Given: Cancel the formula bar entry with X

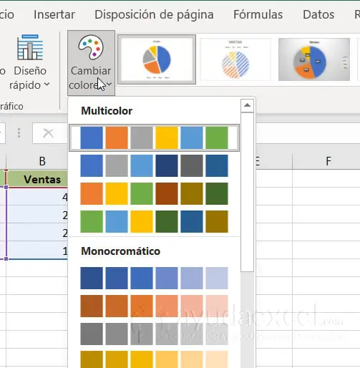Looking at the screenshot, I should 48,133.
